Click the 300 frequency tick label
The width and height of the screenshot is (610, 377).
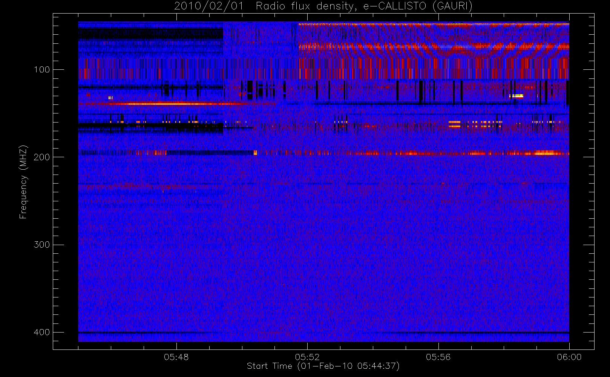[41, 245]
